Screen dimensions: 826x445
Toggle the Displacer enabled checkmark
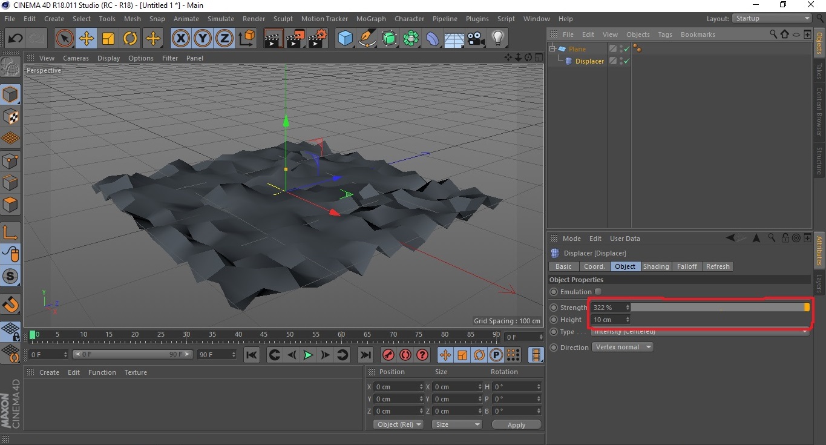[x=627, y=61]
